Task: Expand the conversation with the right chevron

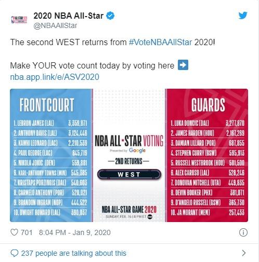Action: point(244,253)
